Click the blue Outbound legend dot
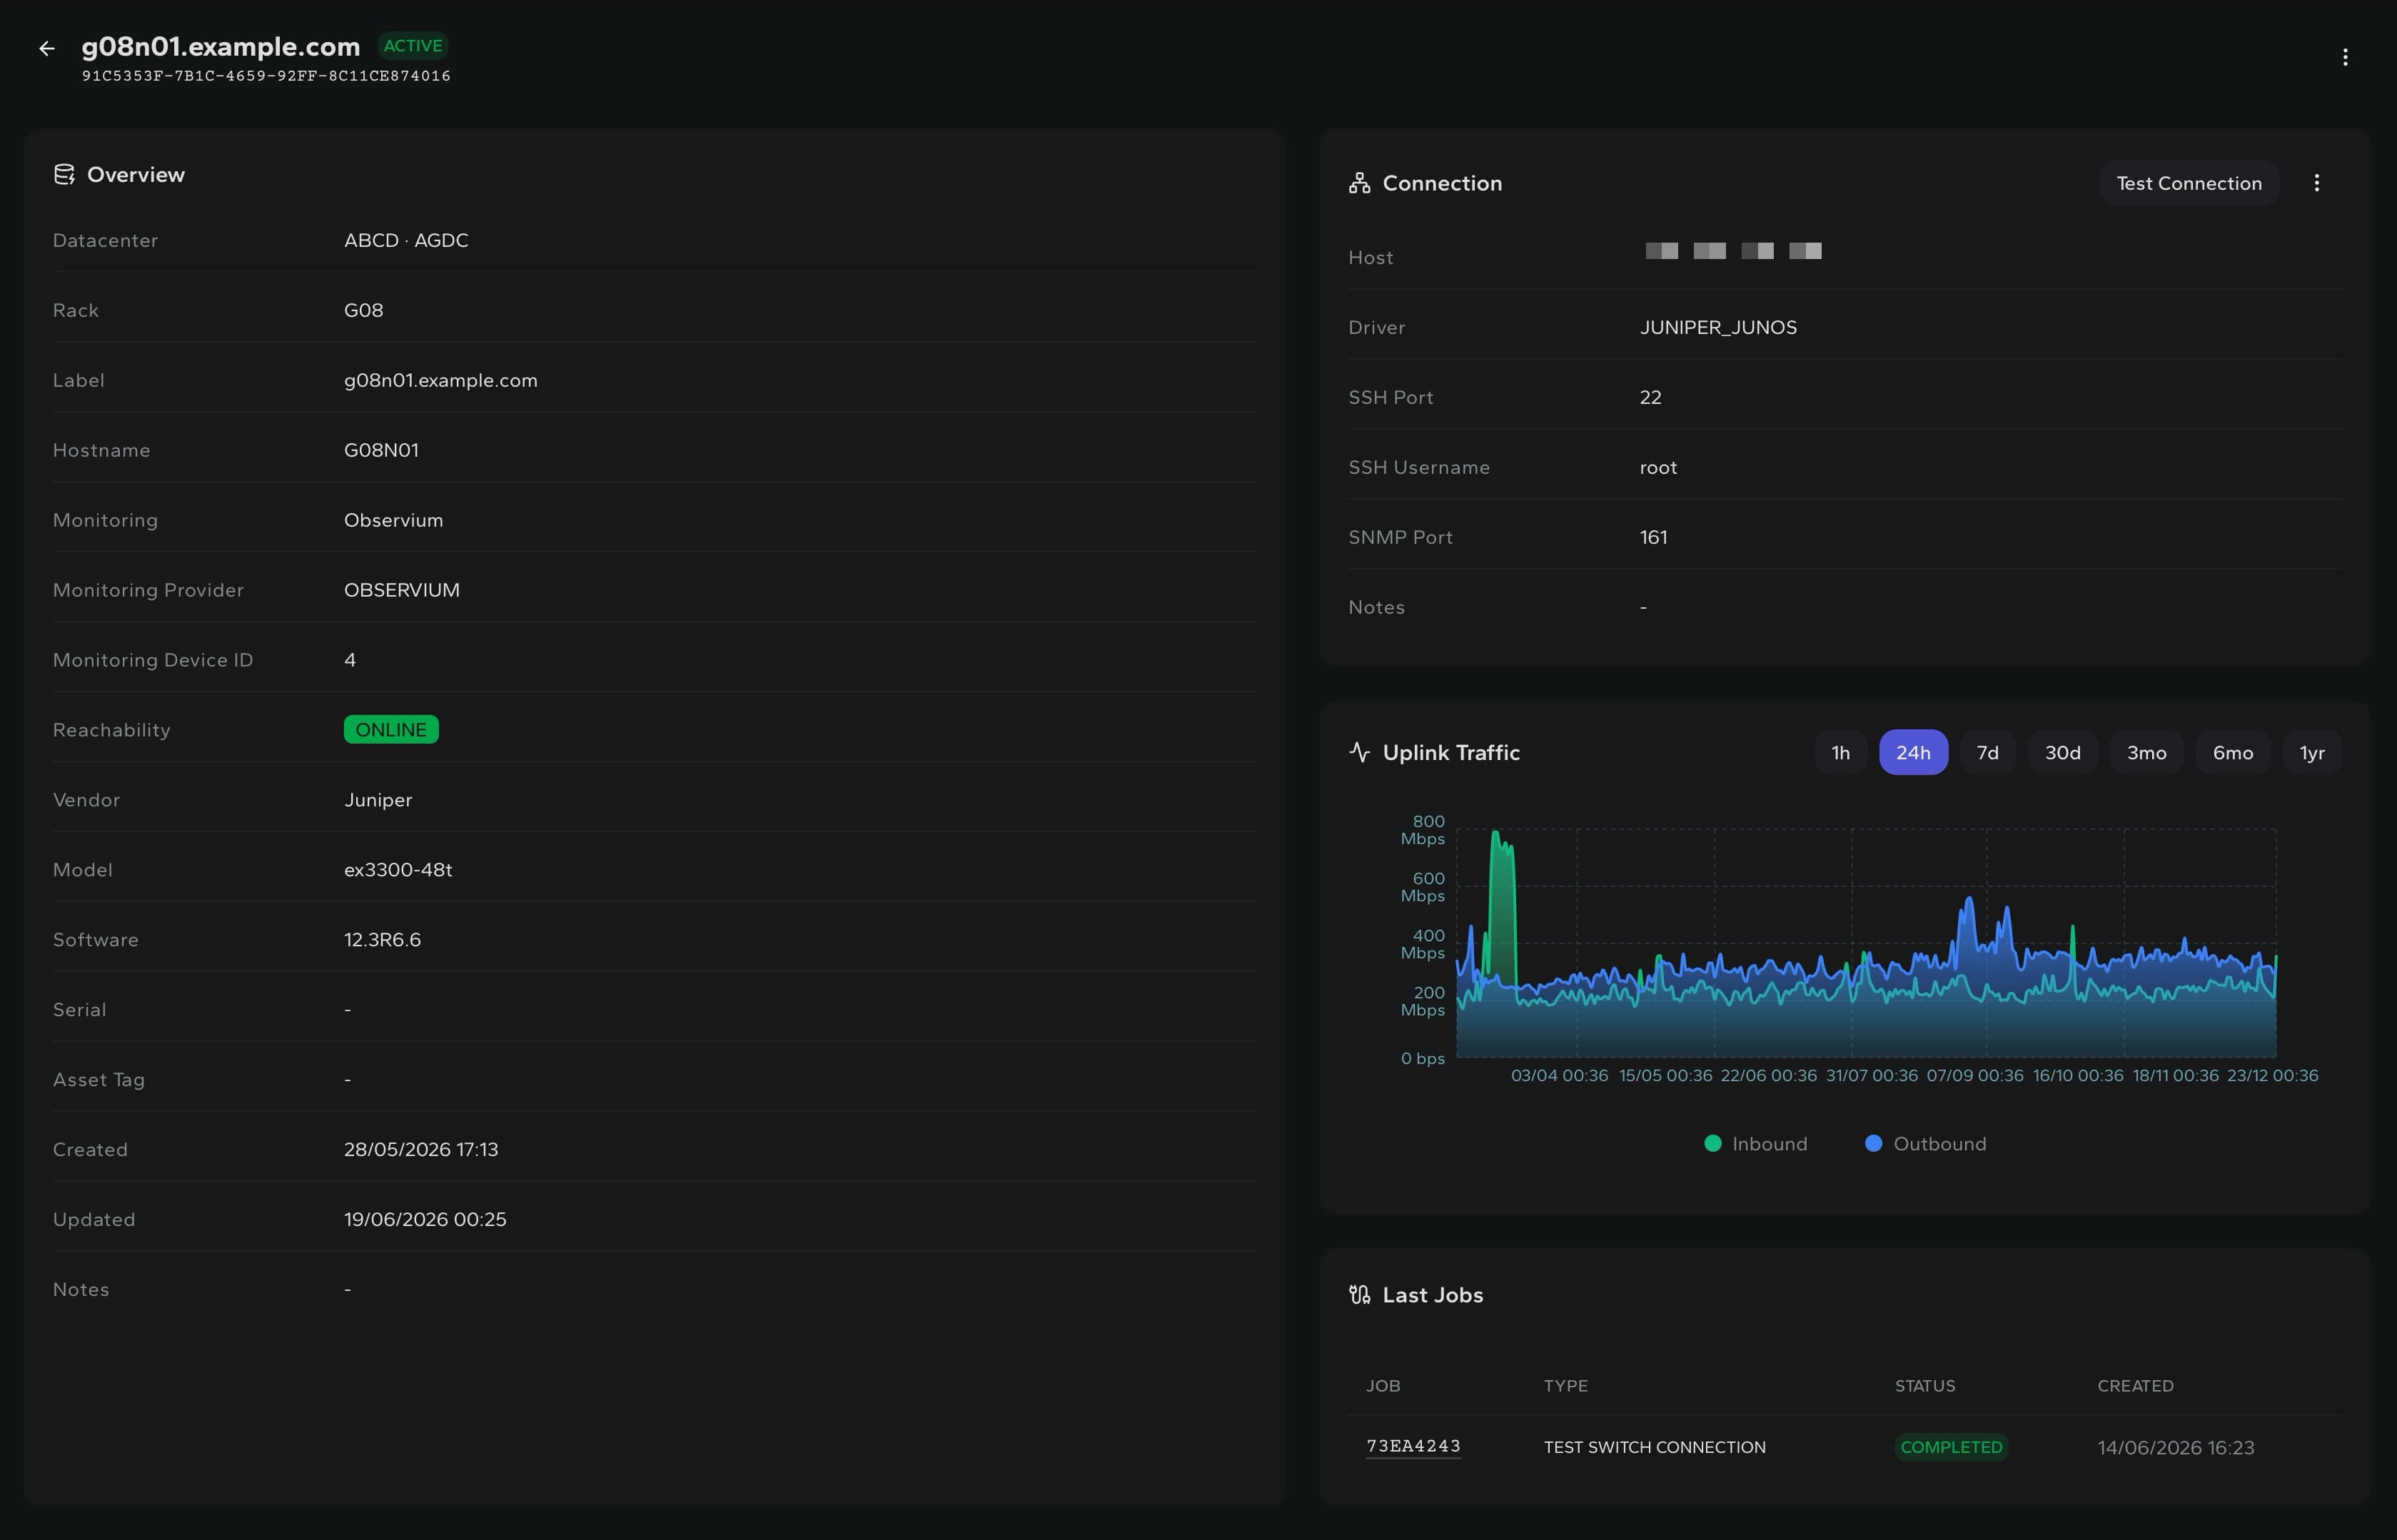Screen dimensions: 2397x1540 click(x=1873, y=1144)
